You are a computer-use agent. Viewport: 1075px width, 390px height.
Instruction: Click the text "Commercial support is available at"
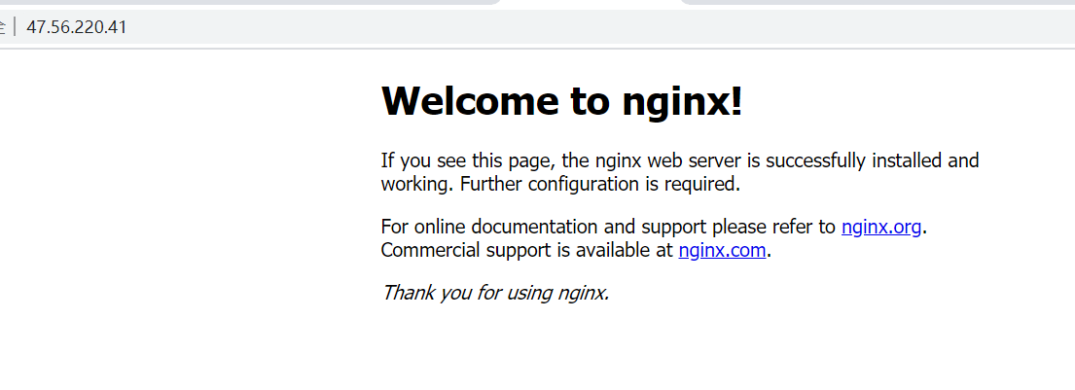coord(527,251)
